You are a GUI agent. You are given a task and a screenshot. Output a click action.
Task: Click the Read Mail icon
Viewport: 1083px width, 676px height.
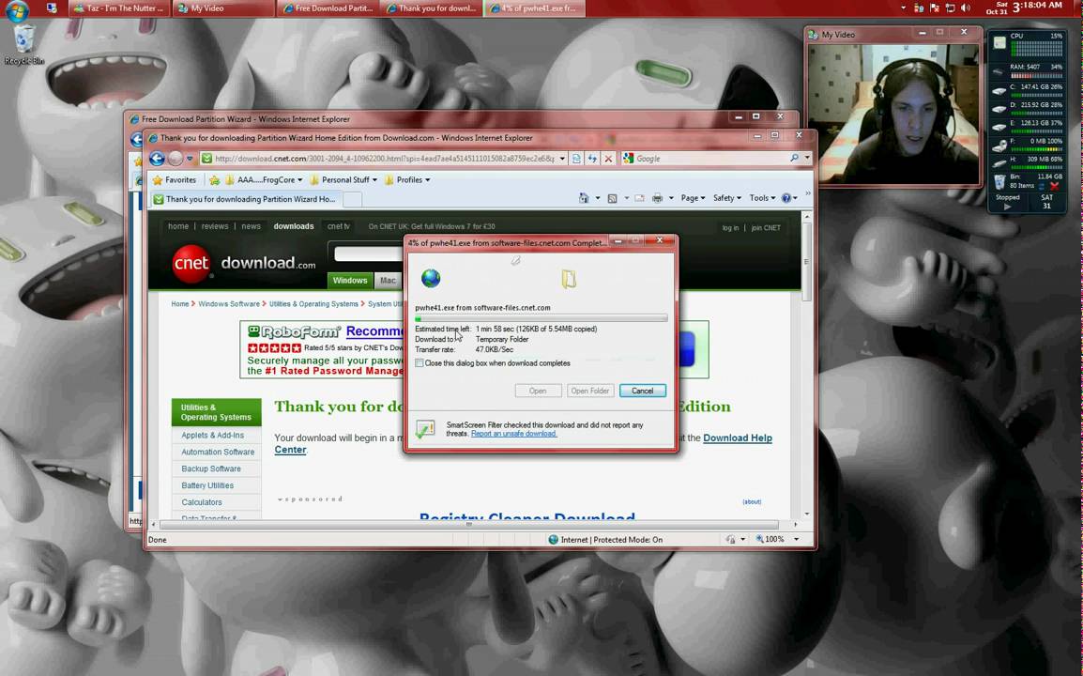(x=640, y=198)
